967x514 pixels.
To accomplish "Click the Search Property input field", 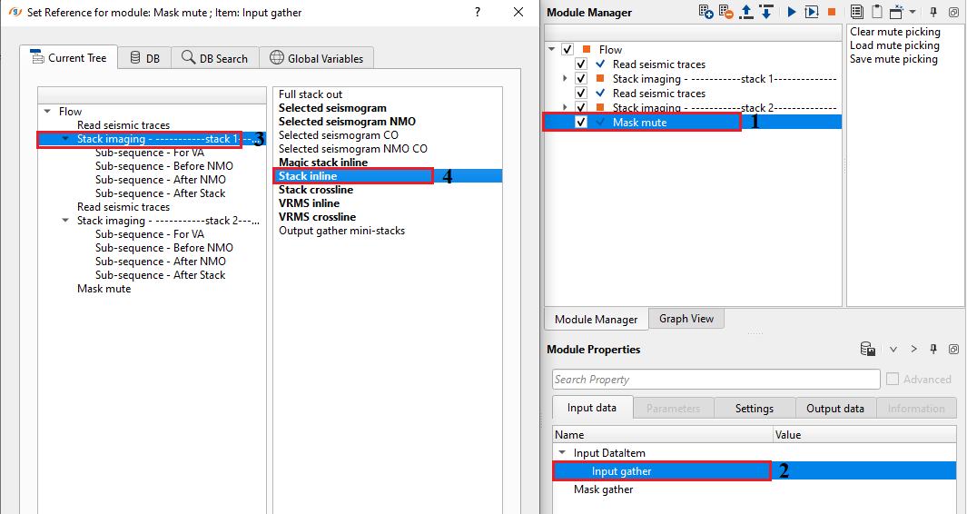I will click(715, 380).
